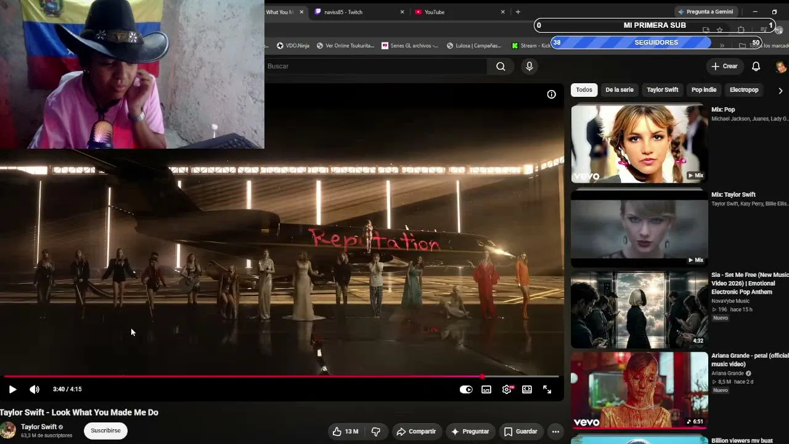789x444 pixels.
Task: Play the paused YouTube video
Action: point(12,389)
